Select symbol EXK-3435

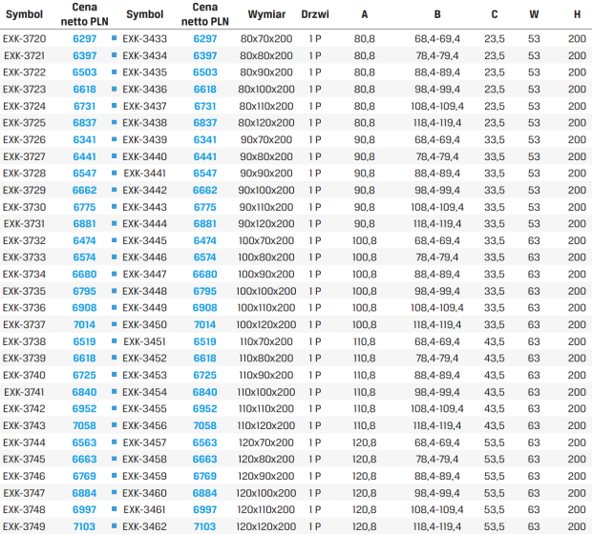(144, 72)
